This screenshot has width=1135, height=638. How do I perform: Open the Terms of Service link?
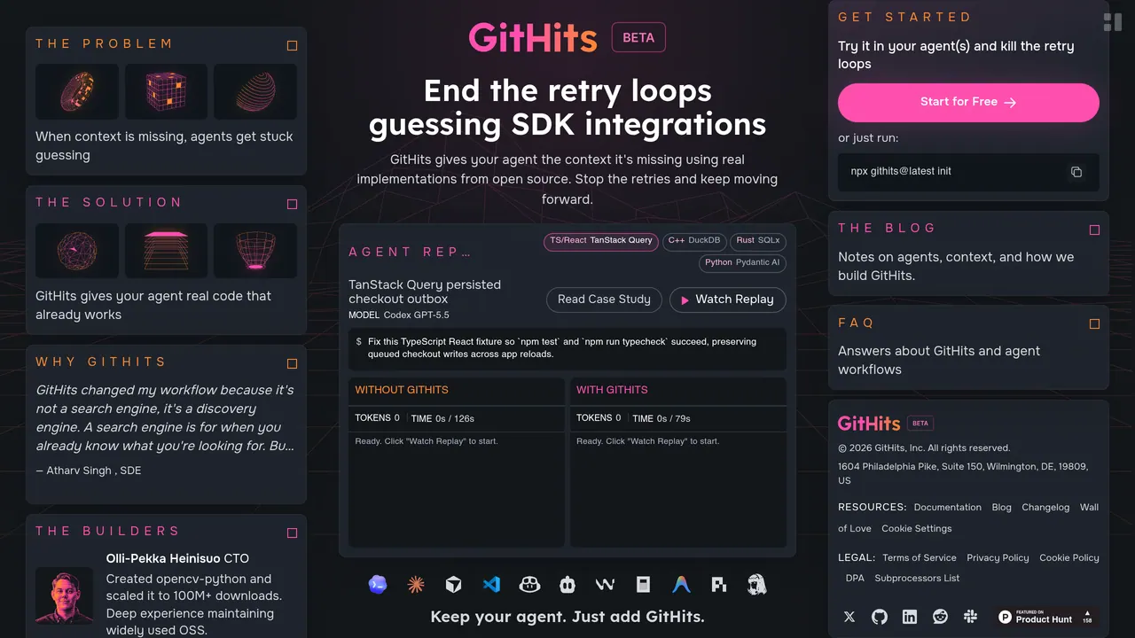(920, 558)
